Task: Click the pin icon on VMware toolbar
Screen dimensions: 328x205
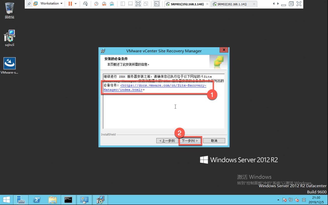Action: point(29,4)
